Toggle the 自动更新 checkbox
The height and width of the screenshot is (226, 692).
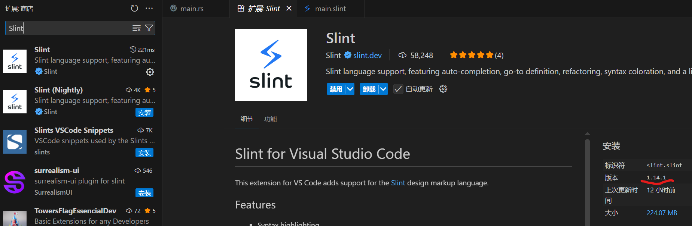tap(398, 89)
